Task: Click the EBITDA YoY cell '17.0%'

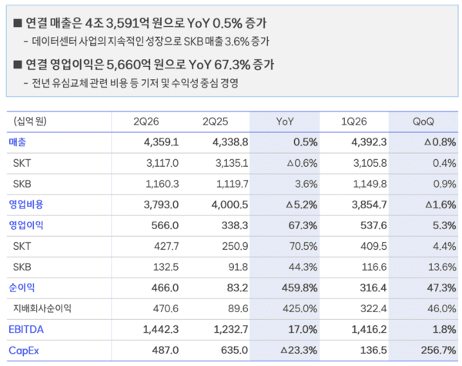Action: tap(303, 330)
